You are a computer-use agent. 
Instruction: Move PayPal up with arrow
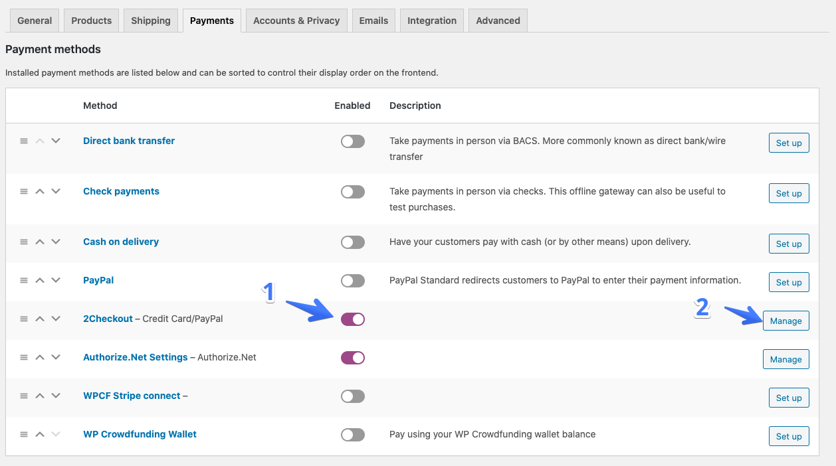point(40,281)
